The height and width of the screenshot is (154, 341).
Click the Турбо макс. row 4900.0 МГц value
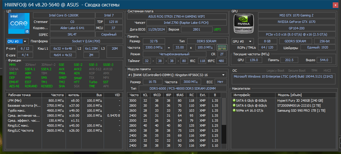tap(56, 111)
